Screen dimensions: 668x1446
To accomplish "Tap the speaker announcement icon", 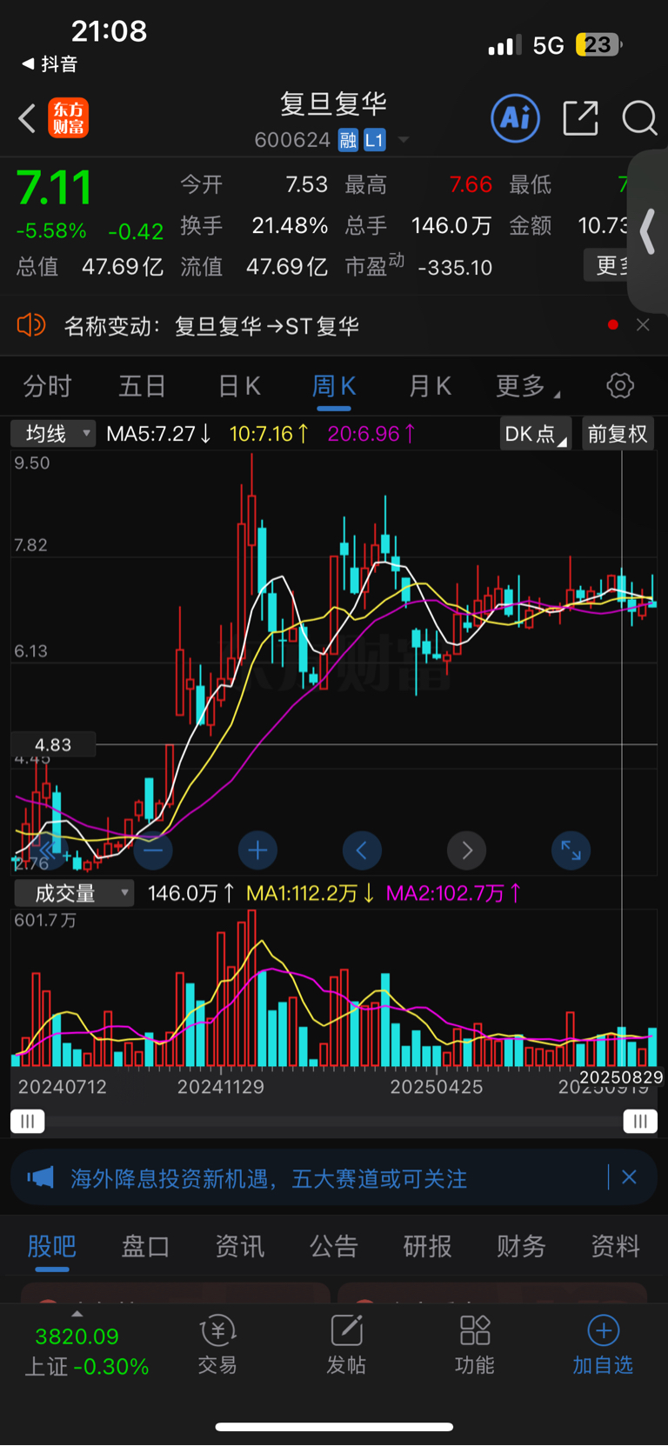I will click(30, 325).
